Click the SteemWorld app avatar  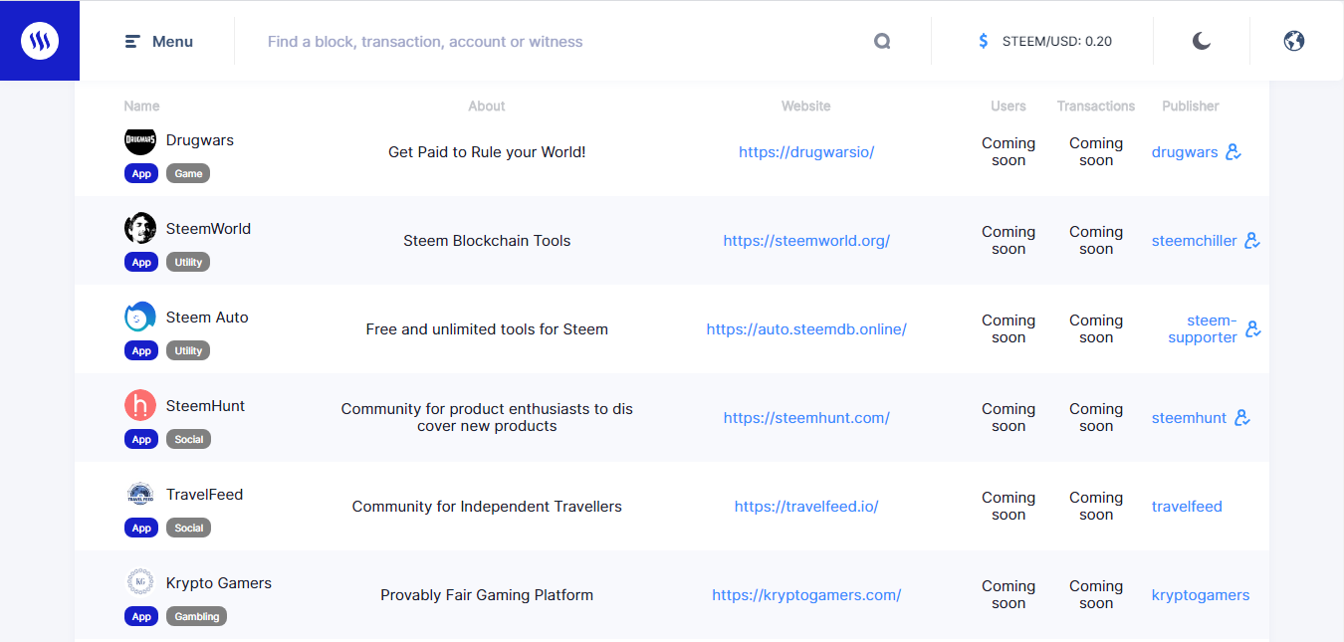140,229
